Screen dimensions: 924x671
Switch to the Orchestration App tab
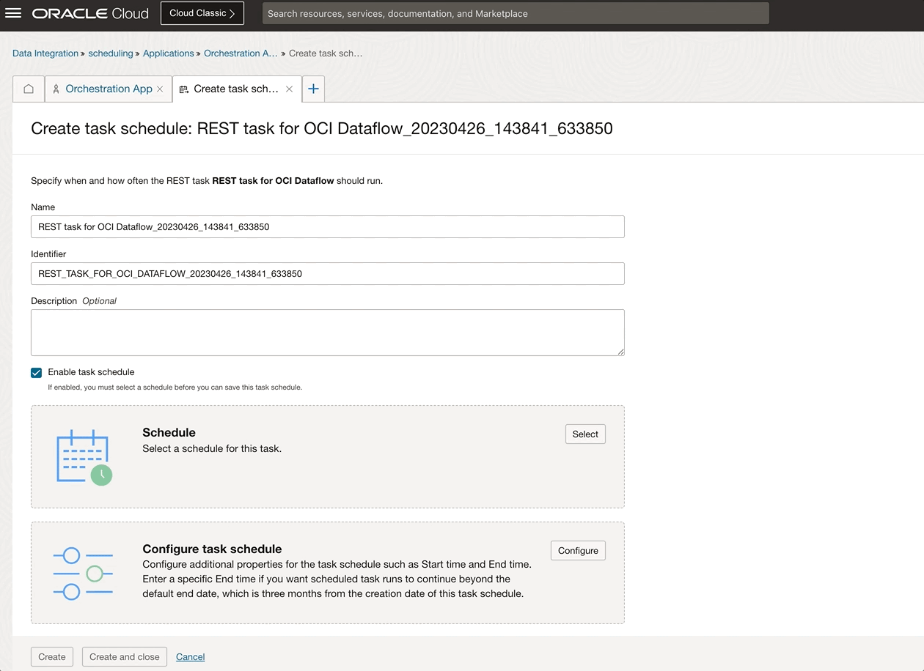[x=108, y=89]
